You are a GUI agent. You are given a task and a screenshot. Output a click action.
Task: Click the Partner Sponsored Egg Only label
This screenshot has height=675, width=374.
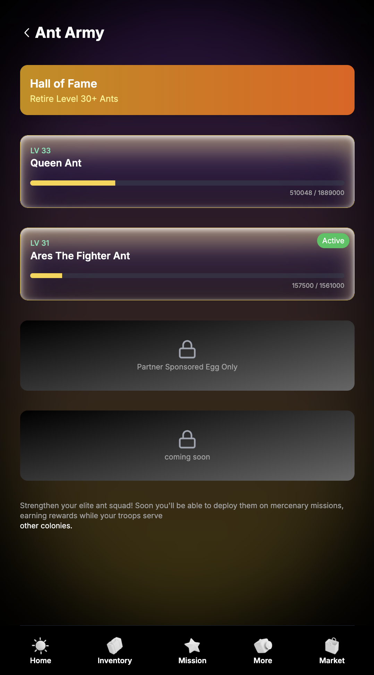(x=187, y=367)
